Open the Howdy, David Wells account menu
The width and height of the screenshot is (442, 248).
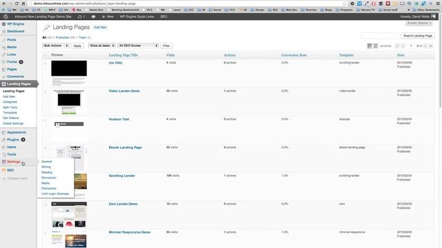tap(418, 17)
